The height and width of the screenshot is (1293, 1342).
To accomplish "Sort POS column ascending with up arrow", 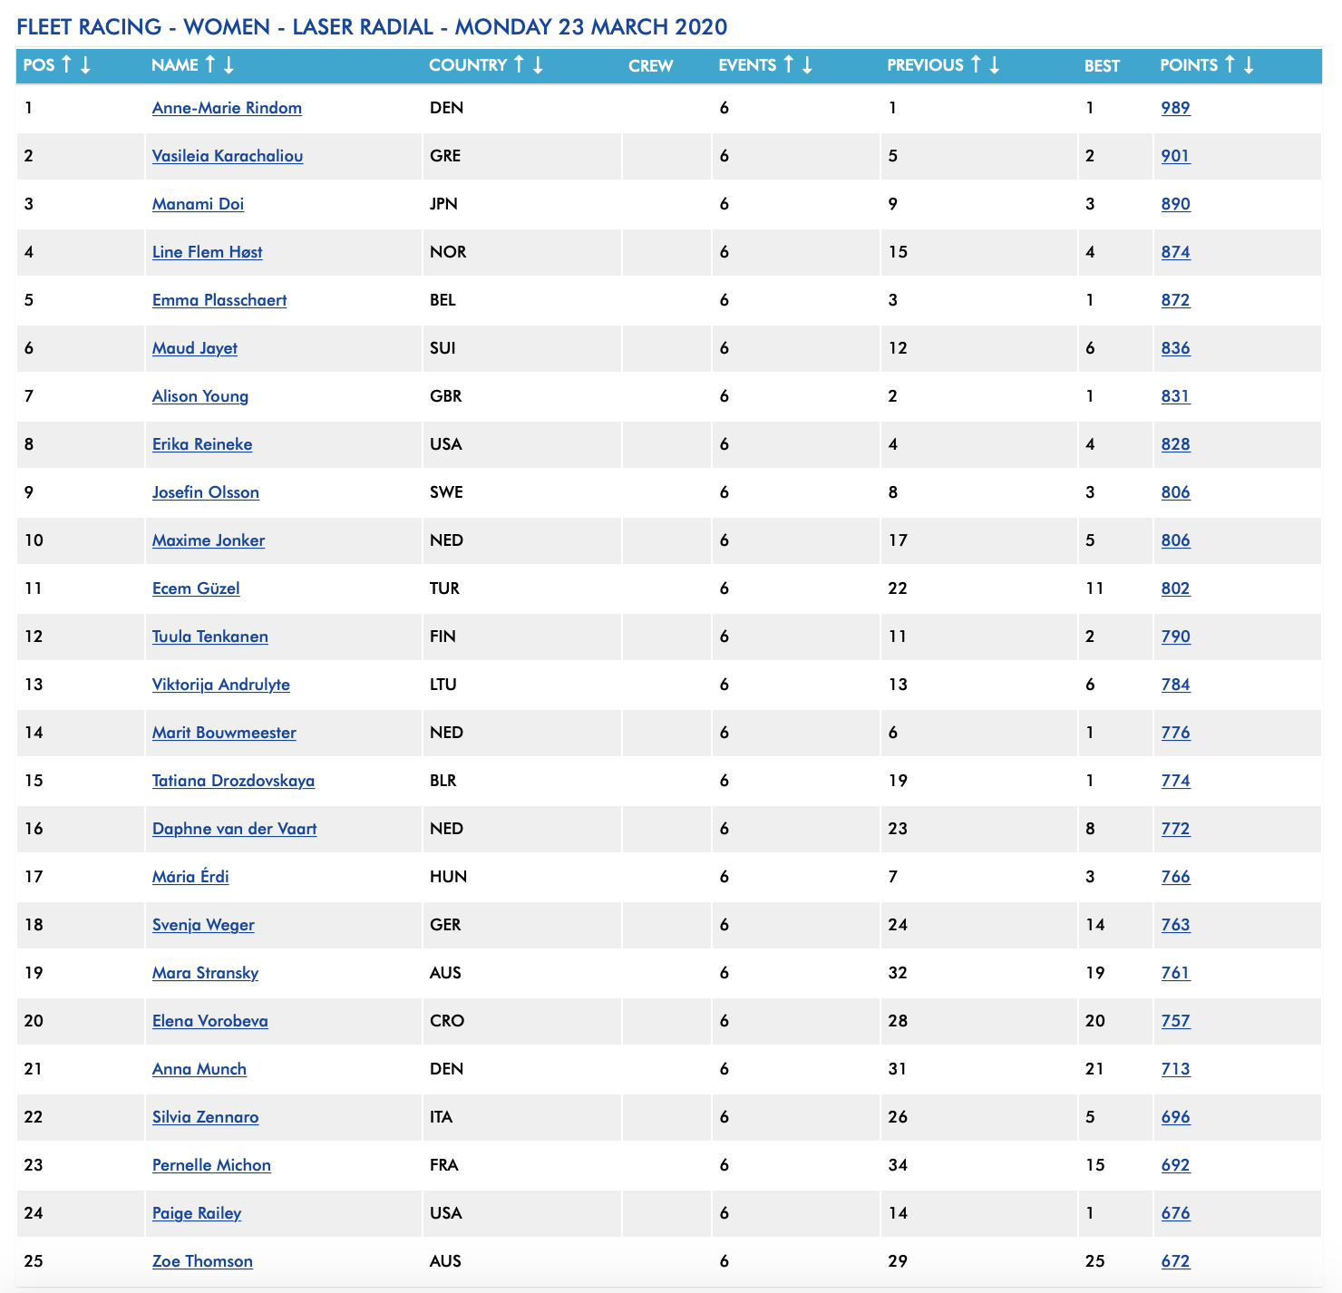I will coord(66,64).
